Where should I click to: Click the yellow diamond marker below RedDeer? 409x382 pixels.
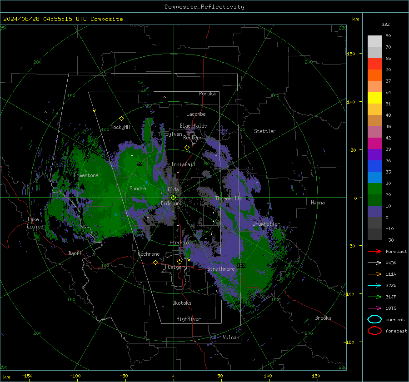click(x=187, y=148)
